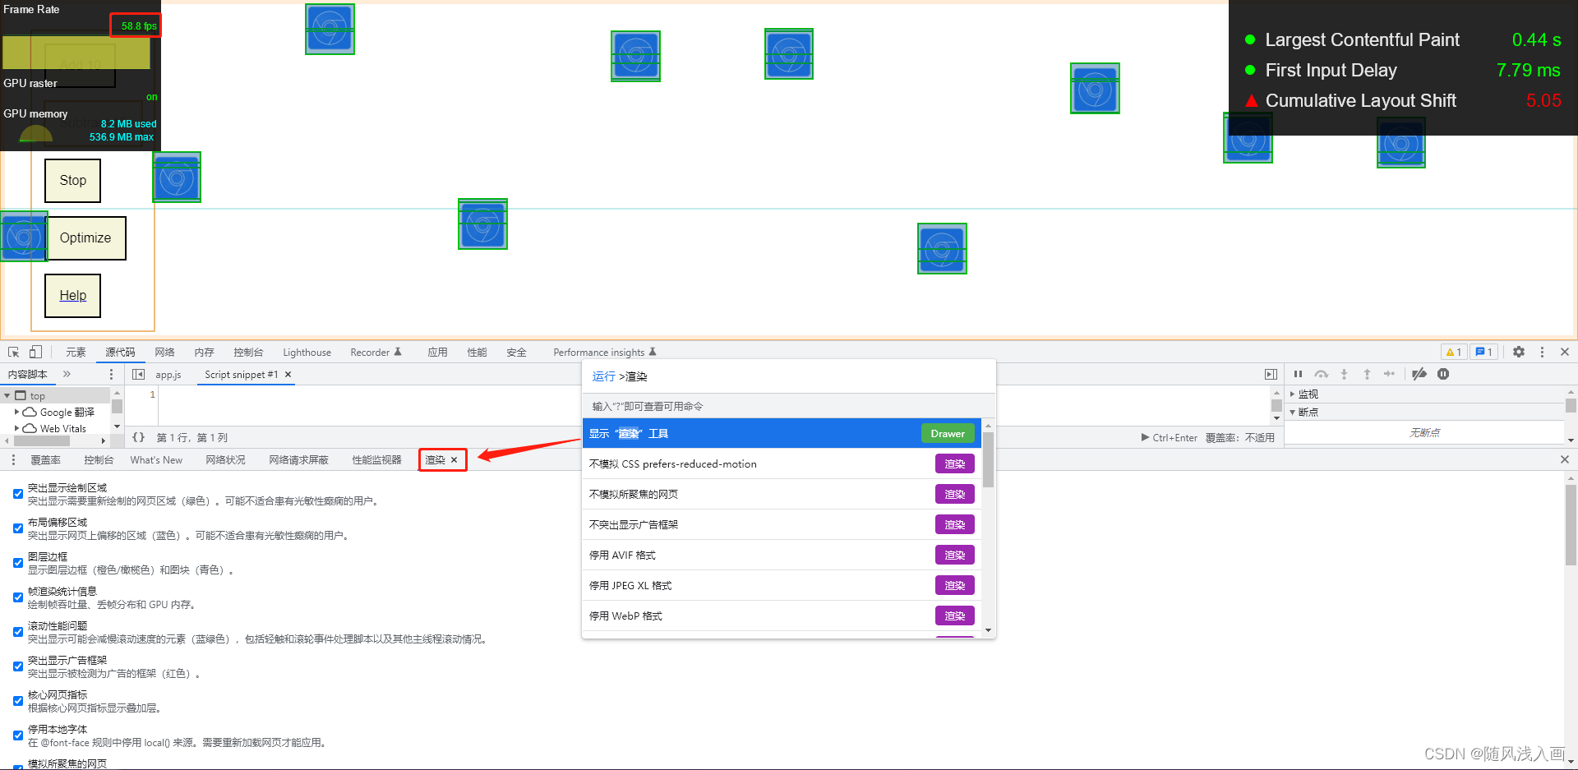
Task: Toggle 突出显示绘制区域 checkbox
Action: point(18,494)
